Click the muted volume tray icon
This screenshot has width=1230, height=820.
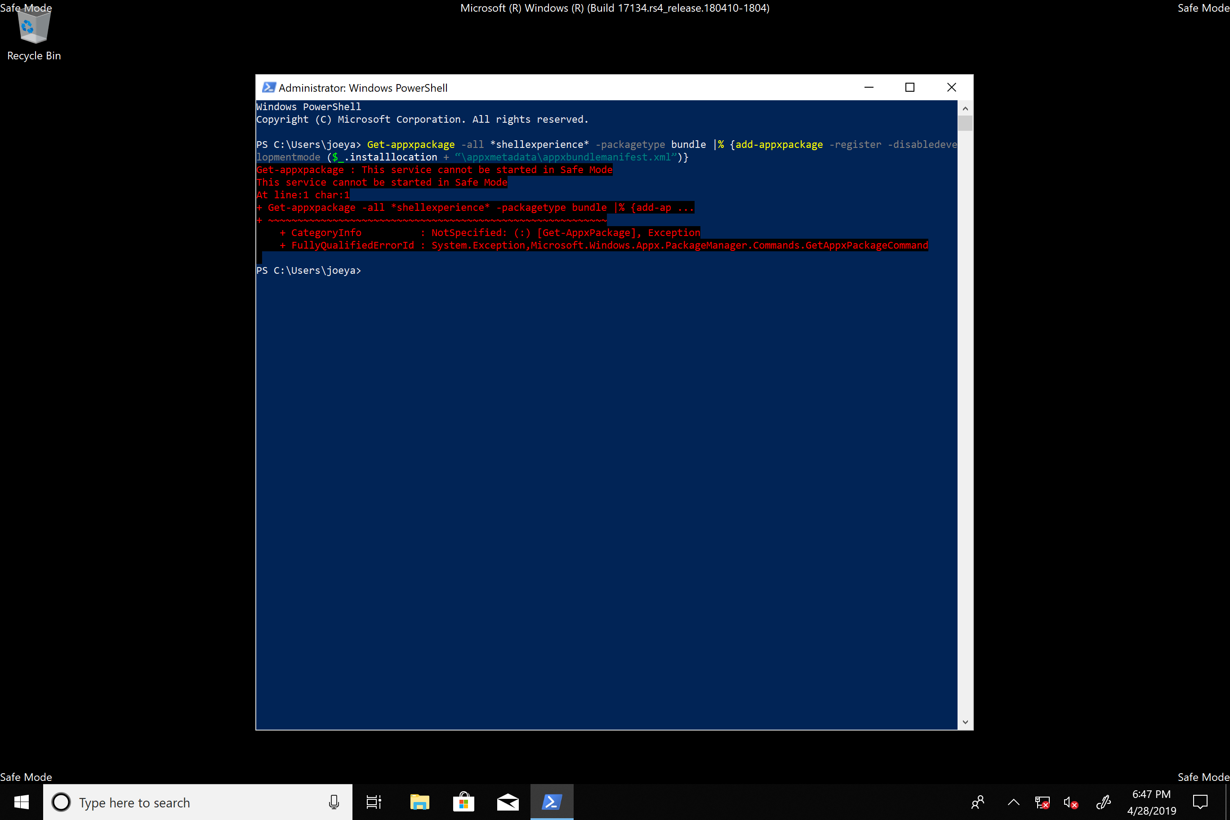(1070, 802)
